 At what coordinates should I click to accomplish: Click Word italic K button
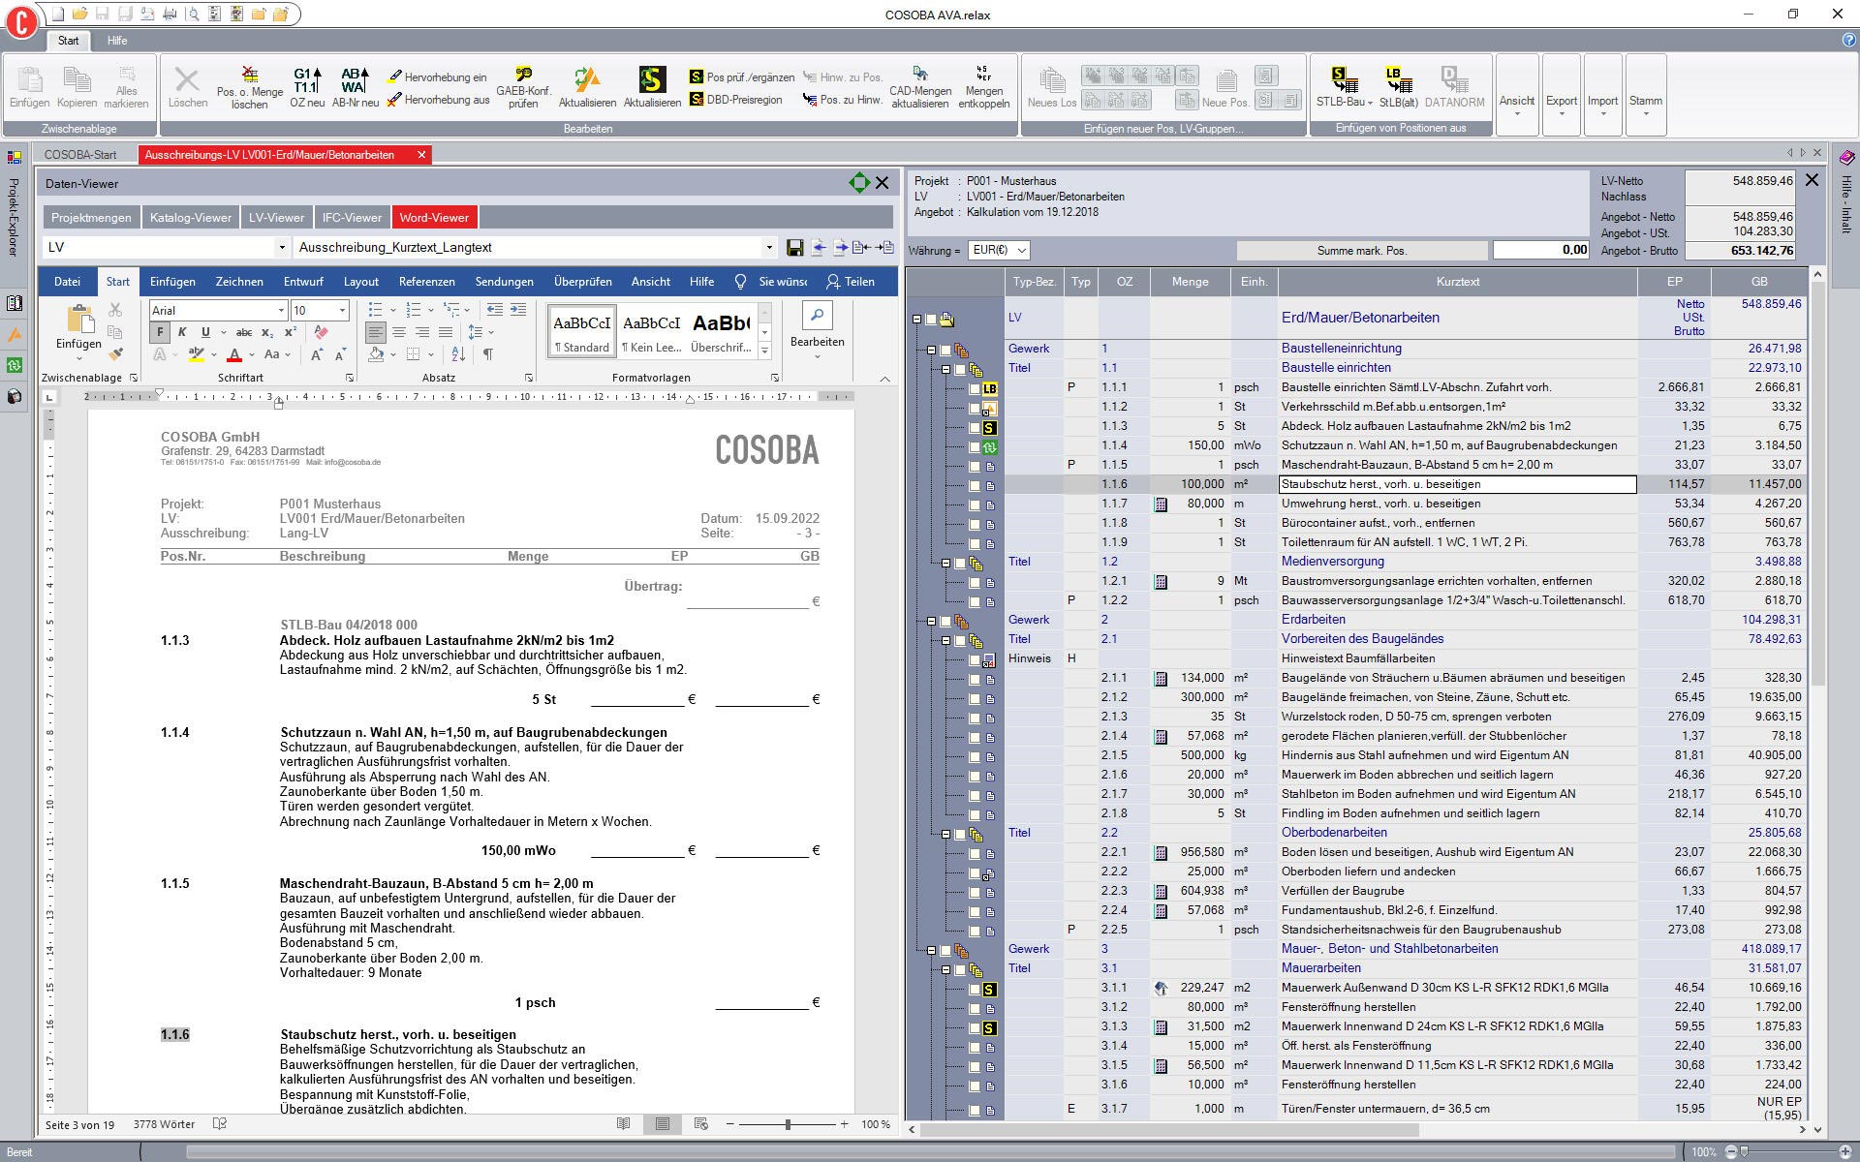coord(182,332)
